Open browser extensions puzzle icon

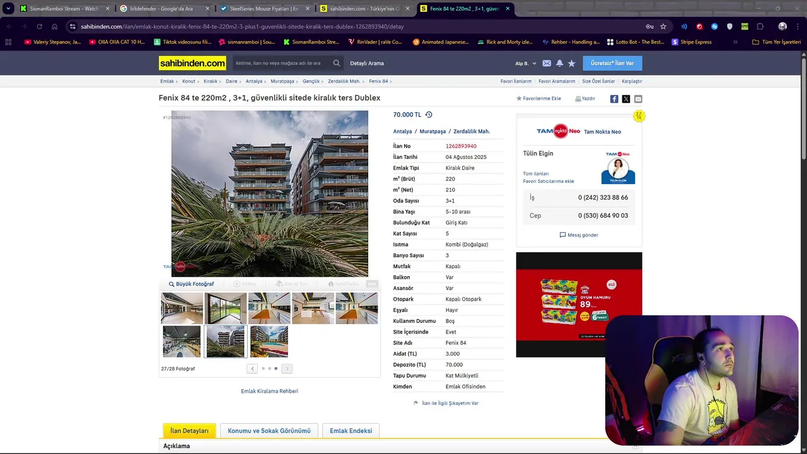[x=760, y=26]
